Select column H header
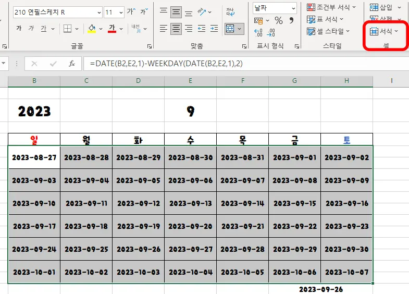 [x=346, y=81]
